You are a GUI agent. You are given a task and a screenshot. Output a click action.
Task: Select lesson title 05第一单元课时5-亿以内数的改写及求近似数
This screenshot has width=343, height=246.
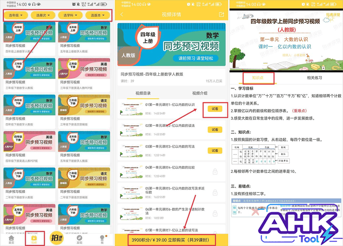(x=175, y=190)
